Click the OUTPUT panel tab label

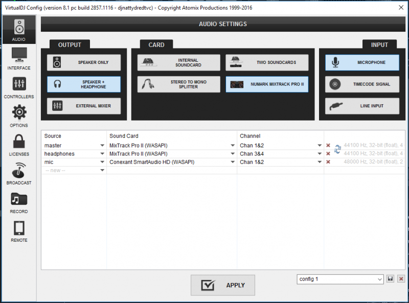coord(70,45)
